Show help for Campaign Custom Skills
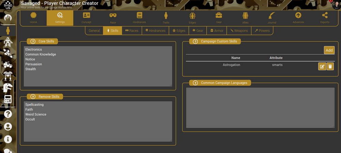 click(195, 41)
